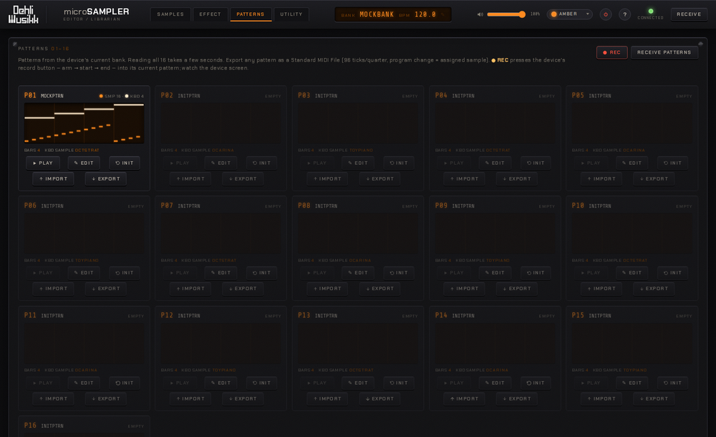Click the MOCKBANK bank name display

(x=377, y=14)
